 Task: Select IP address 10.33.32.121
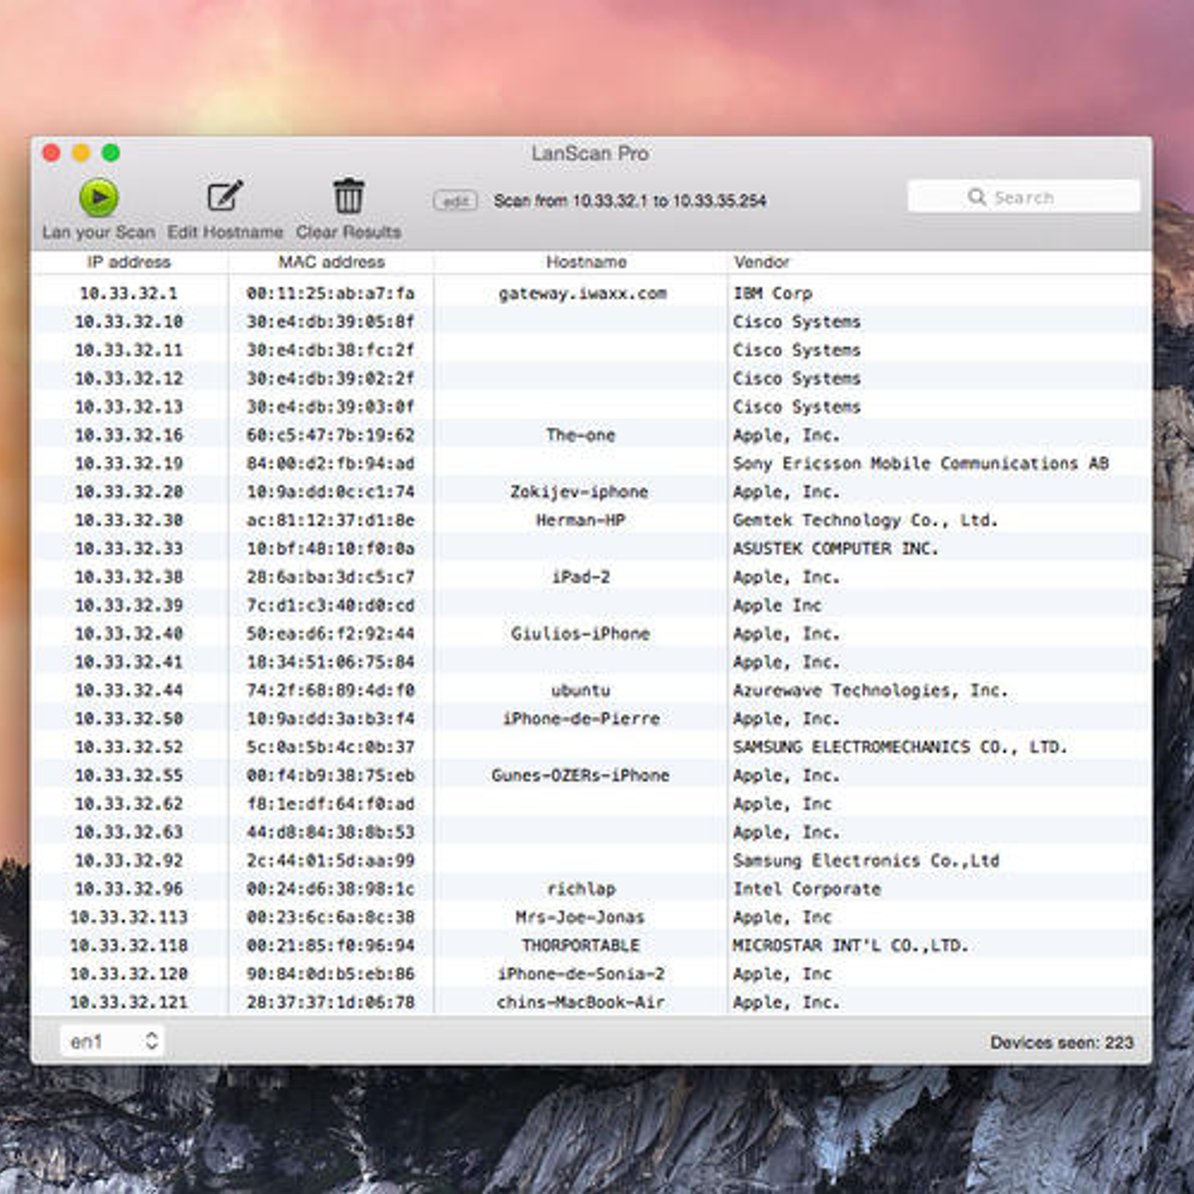tap(128, 1003)
